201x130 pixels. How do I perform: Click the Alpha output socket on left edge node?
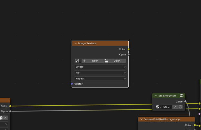[10, 112]
